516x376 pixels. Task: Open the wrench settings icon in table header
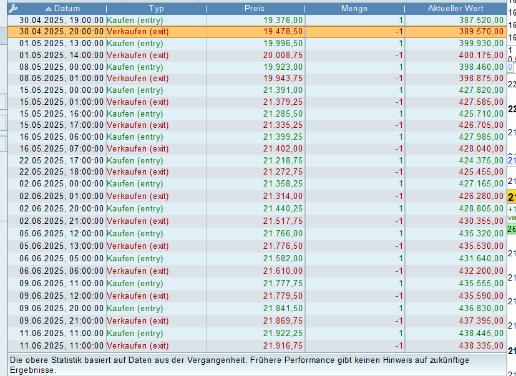click(x=13, y=9)
